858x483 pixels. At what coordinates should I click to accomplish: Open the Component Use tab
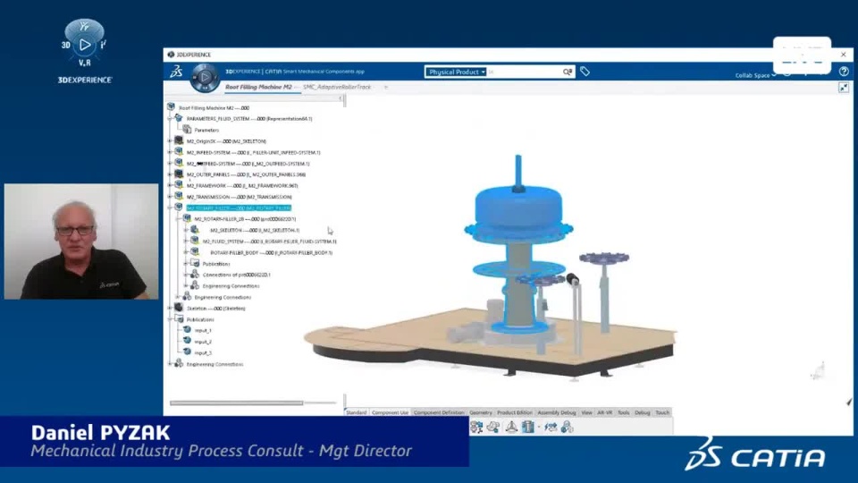tap(390, 412)
